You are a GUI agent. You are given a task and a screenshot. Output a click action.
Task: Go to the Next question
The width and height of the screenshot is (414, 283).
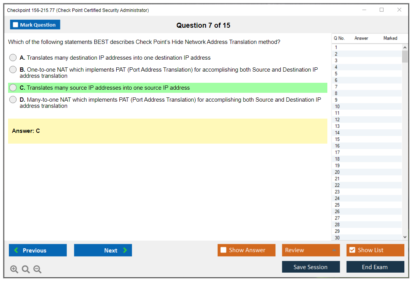103,250
